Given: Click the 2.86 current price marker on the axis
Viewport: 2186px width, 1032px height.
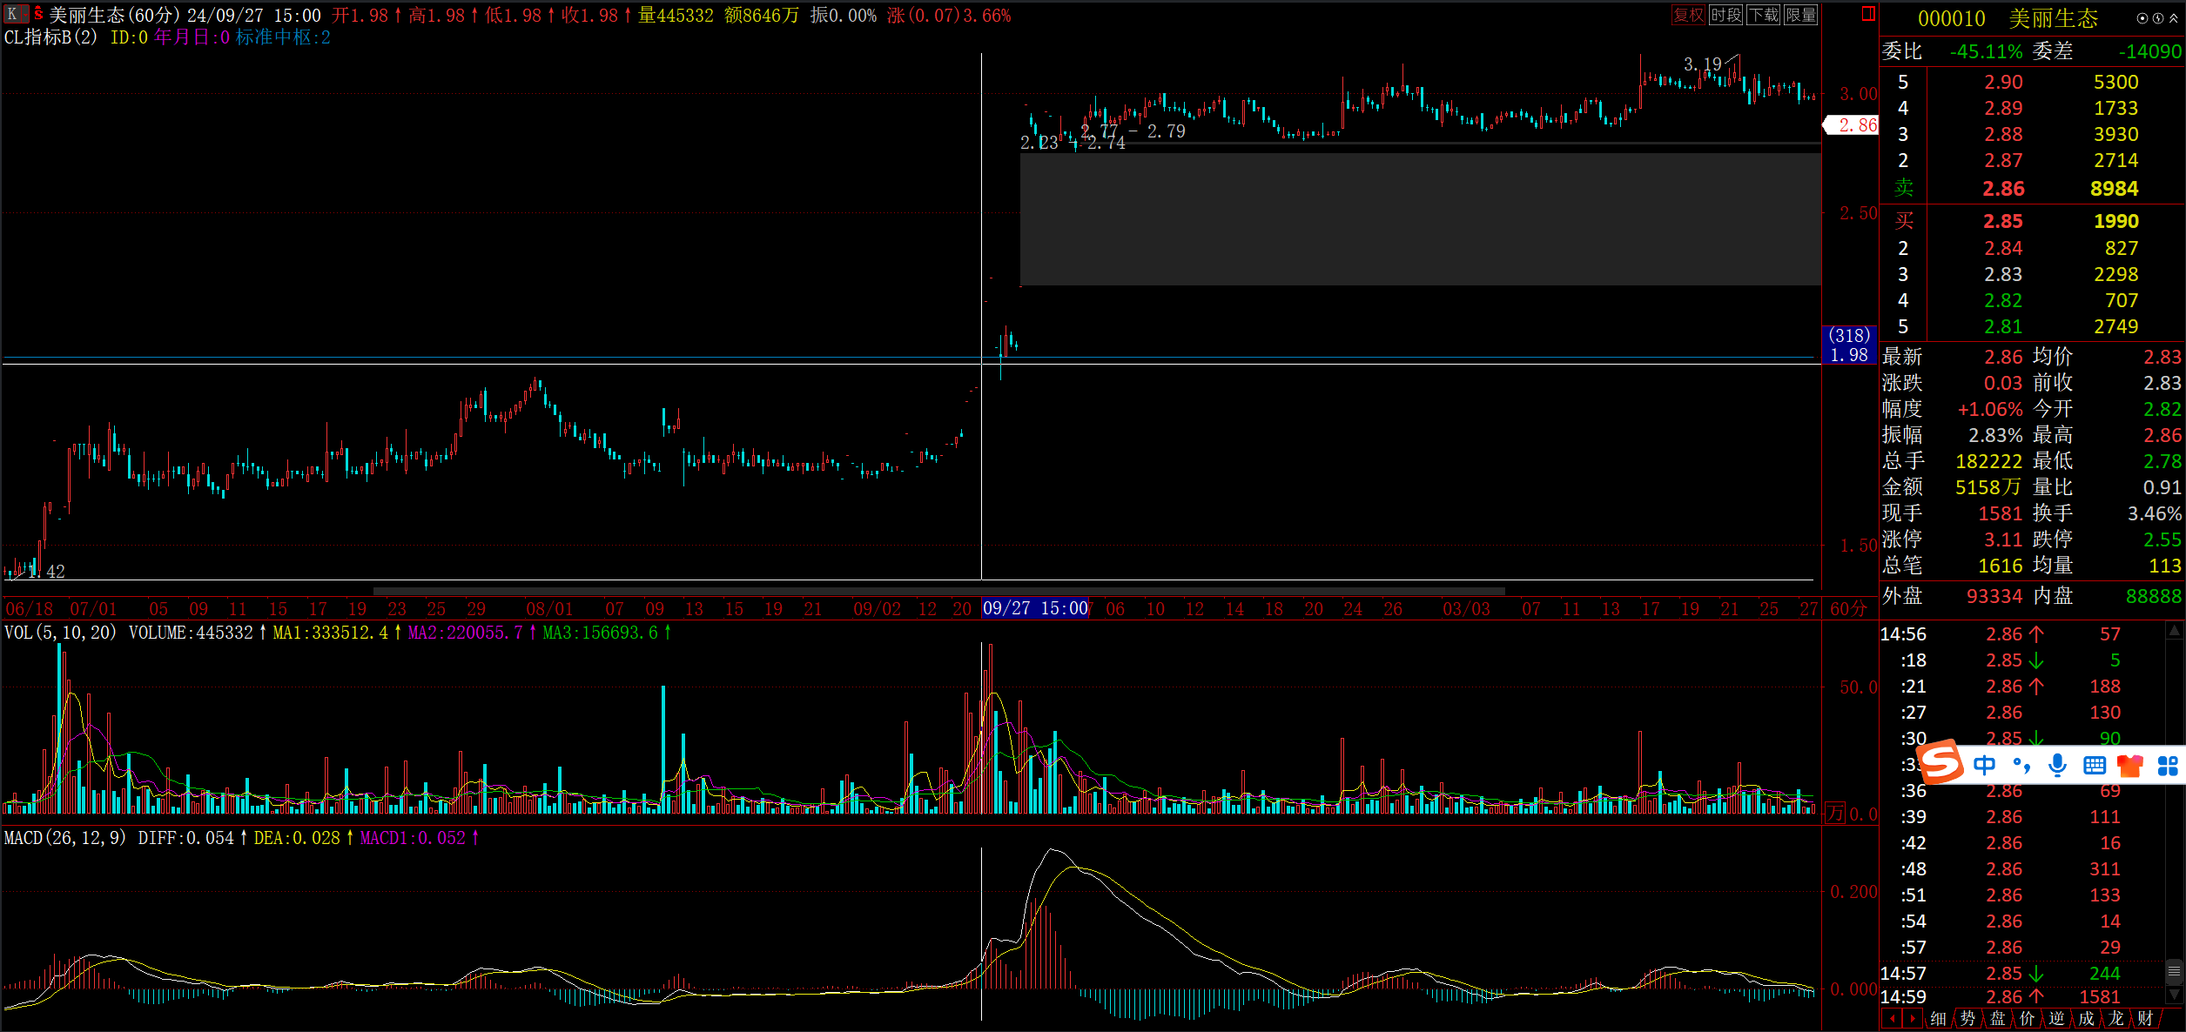Looking at the screenshot, I should click(1851, 125).
